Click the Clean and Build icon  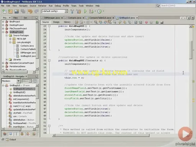point(78,11)
